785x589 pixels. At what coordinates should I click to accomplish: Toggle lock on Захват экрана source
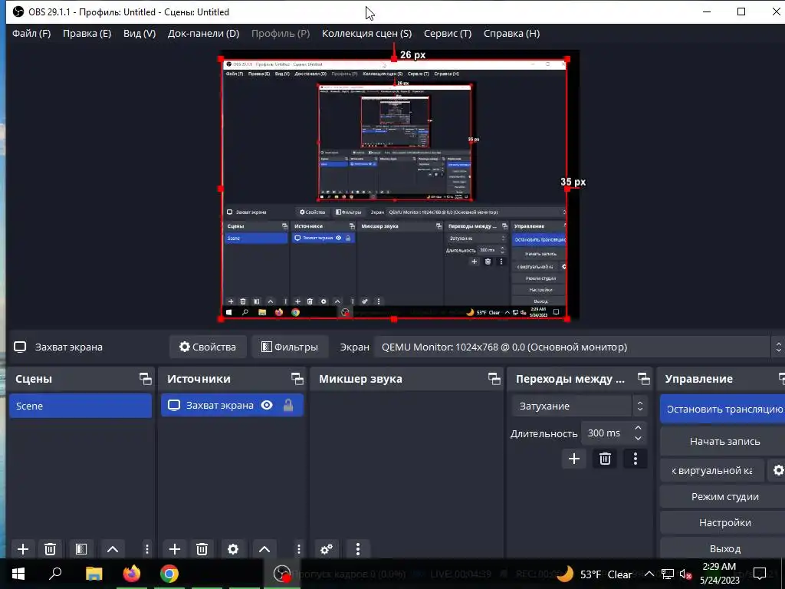point(288,405)
